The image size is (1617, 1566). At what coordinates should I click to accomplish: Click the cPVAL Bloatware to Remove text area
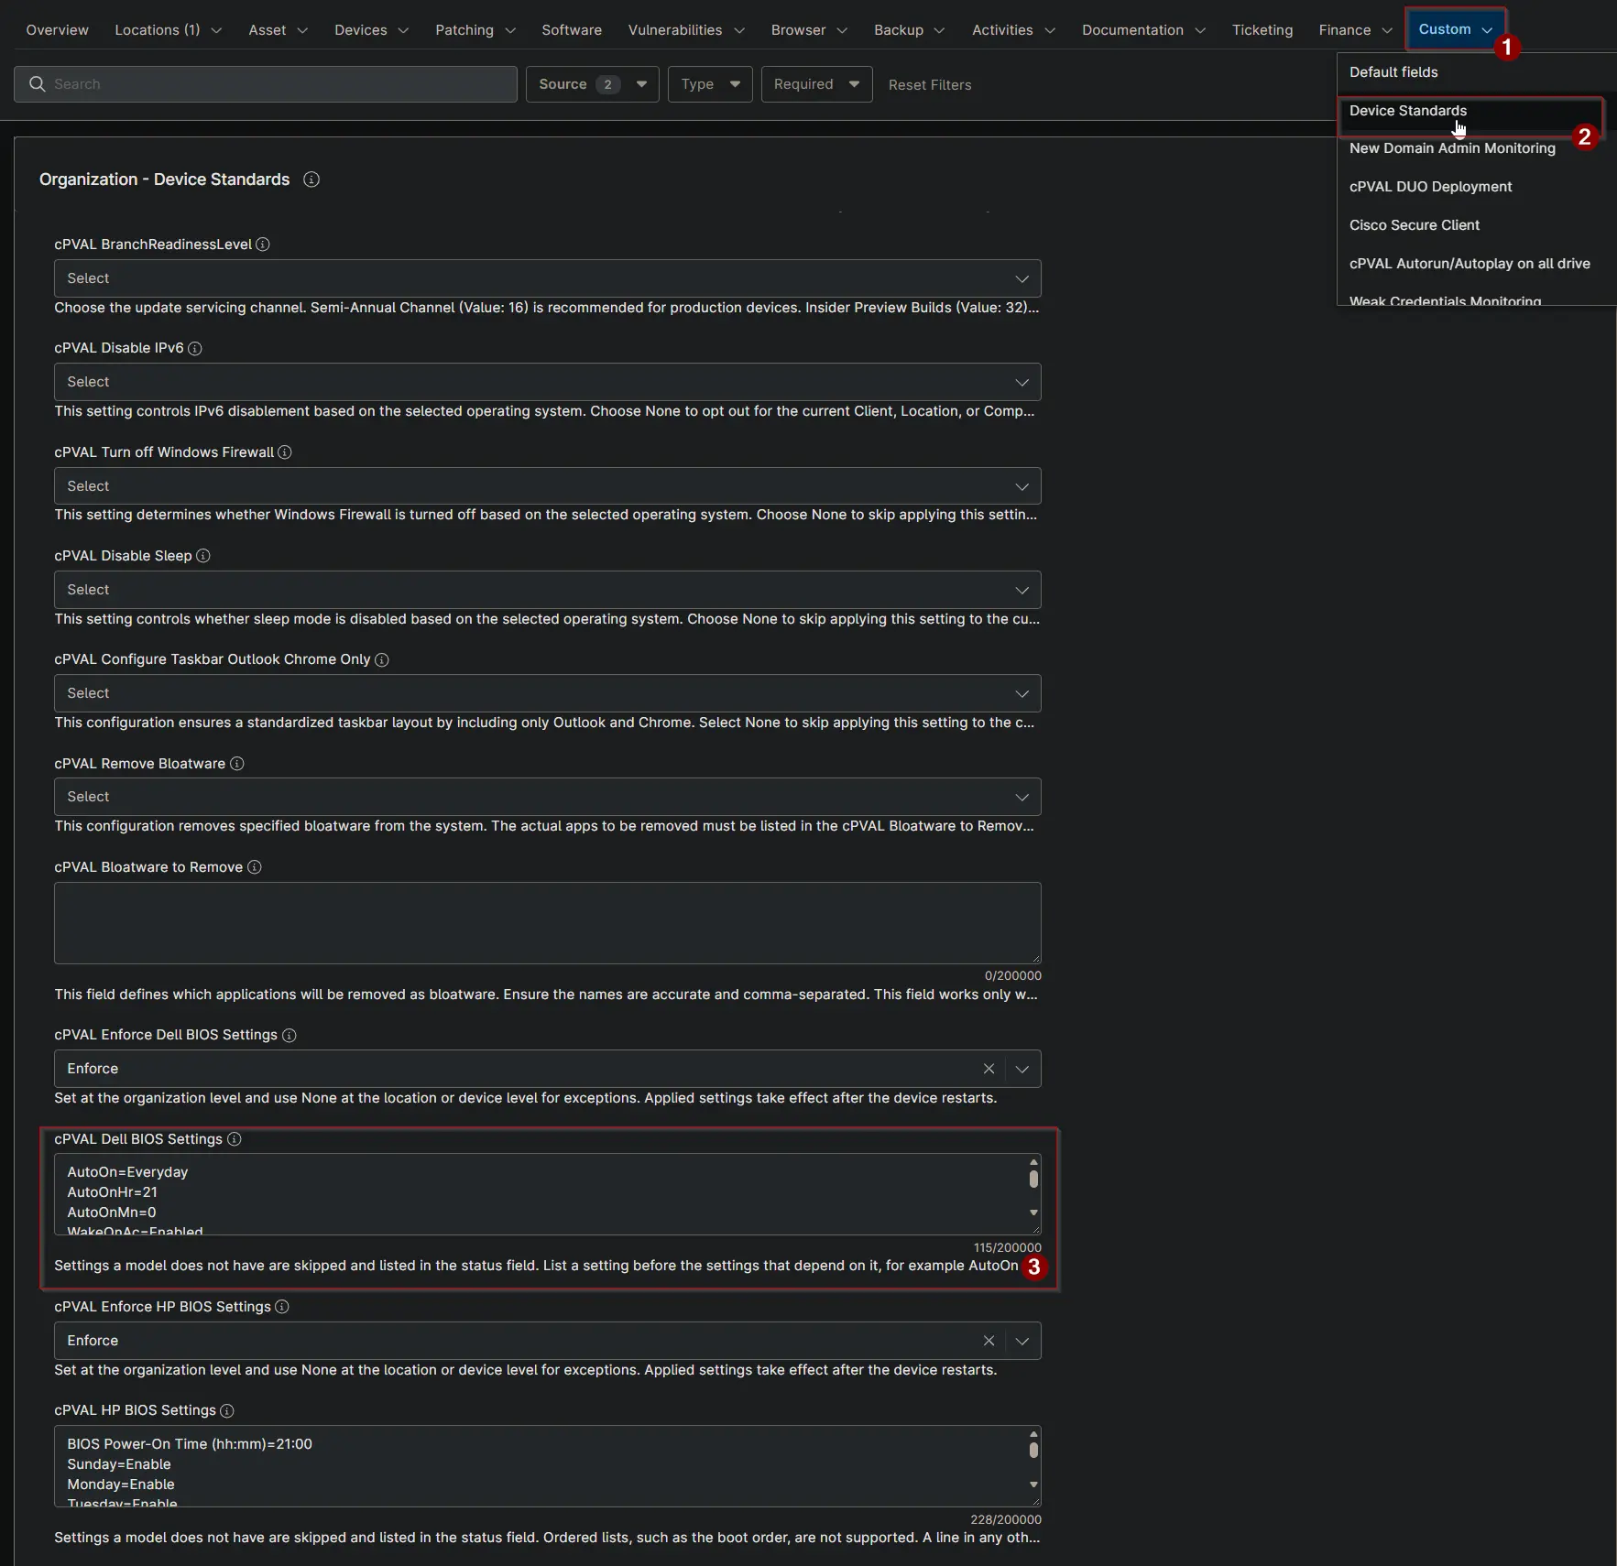pos(548,923)
